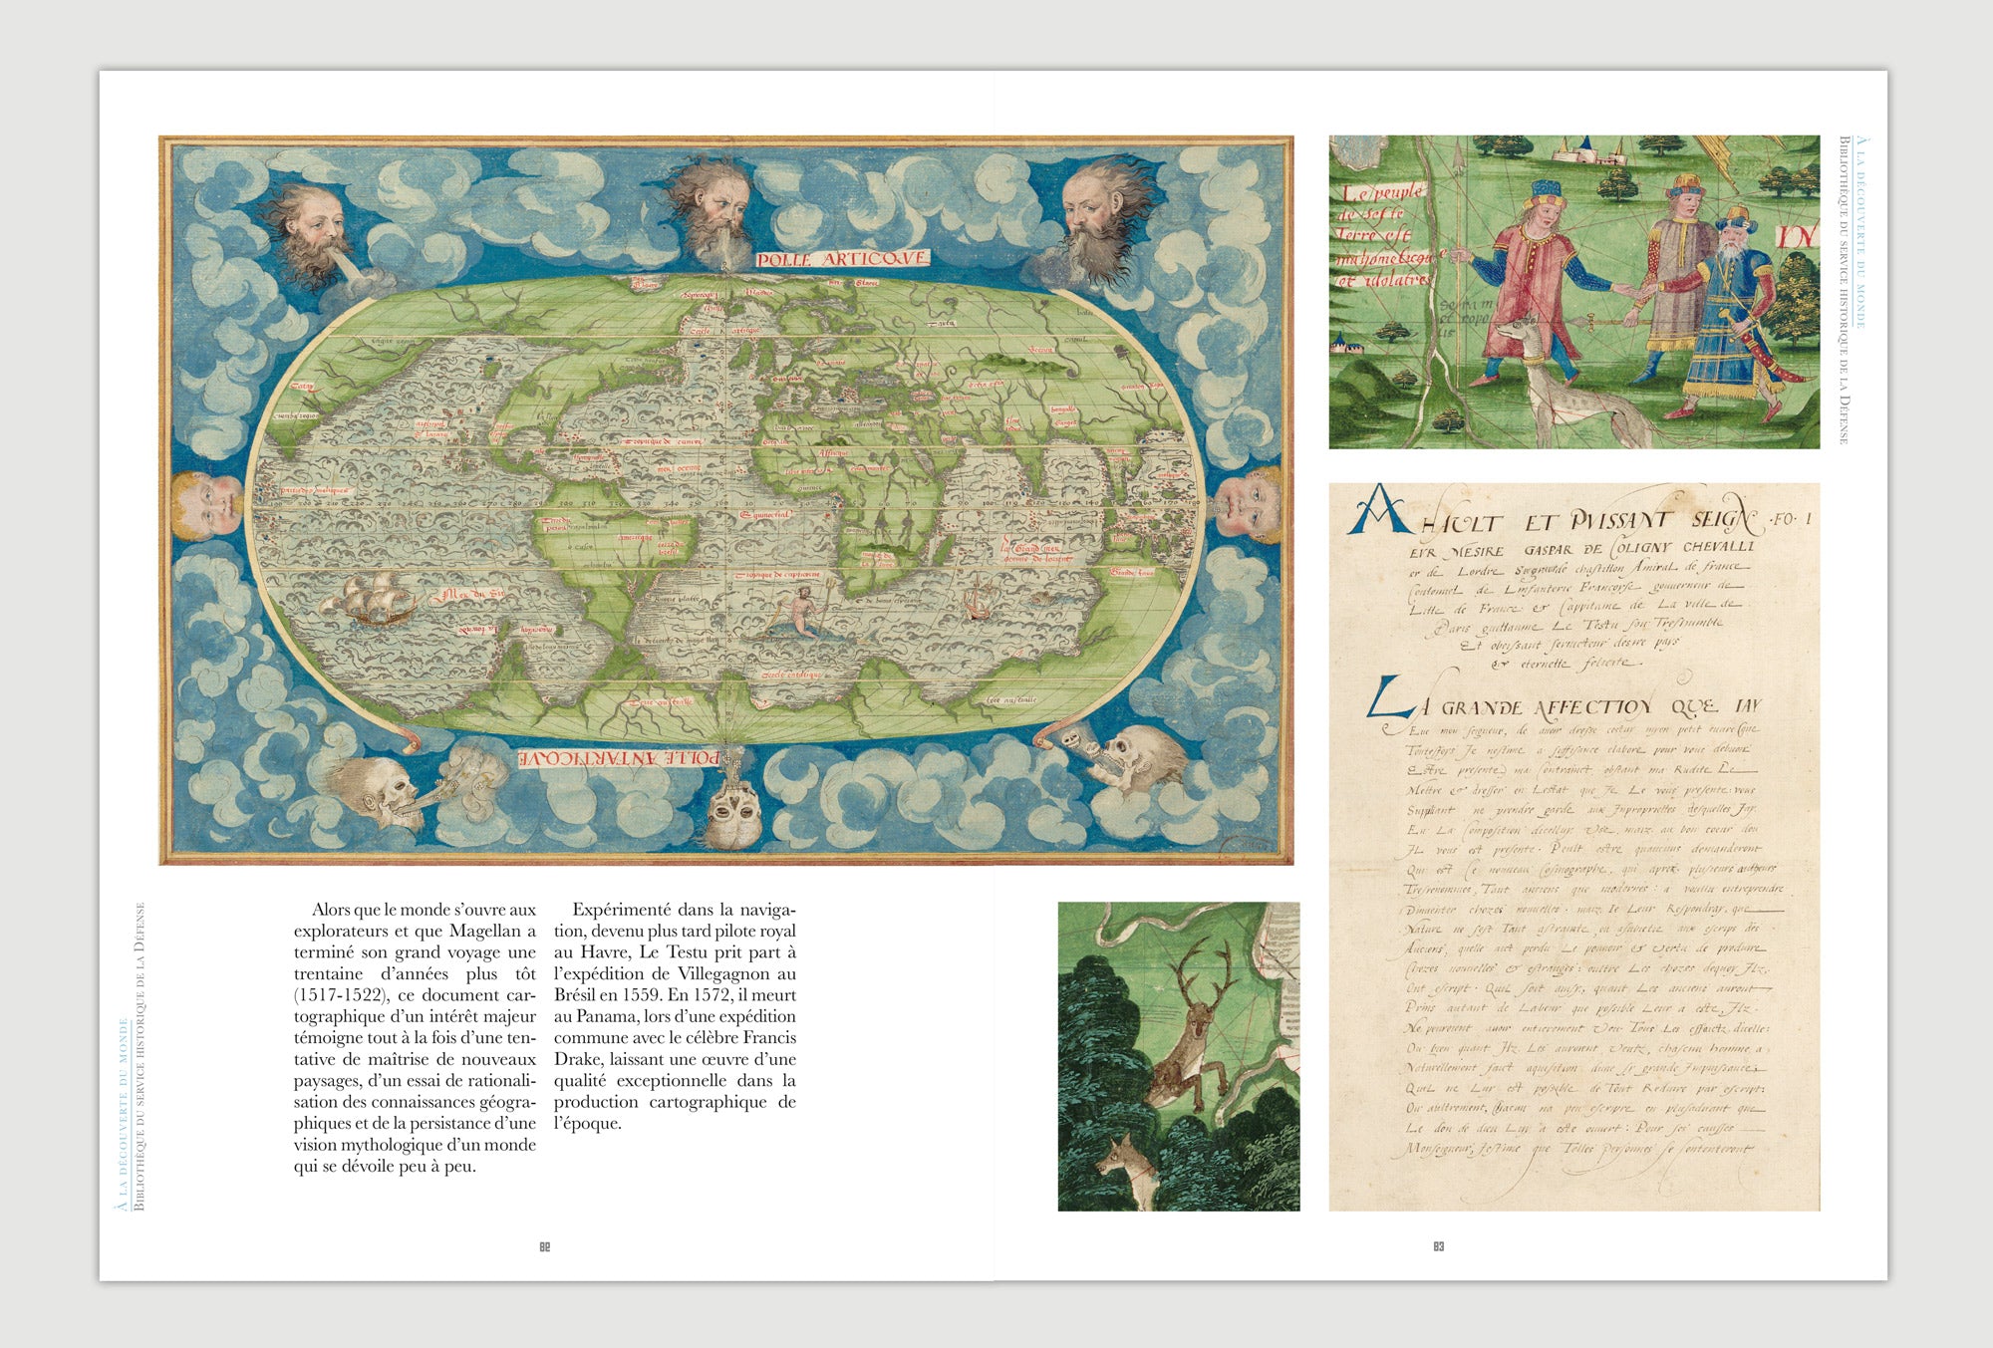Click the 'La grande affection que iay' manuscript heading
Viewport: 1993px width, 1348px height.
(x=1566, y=699)
